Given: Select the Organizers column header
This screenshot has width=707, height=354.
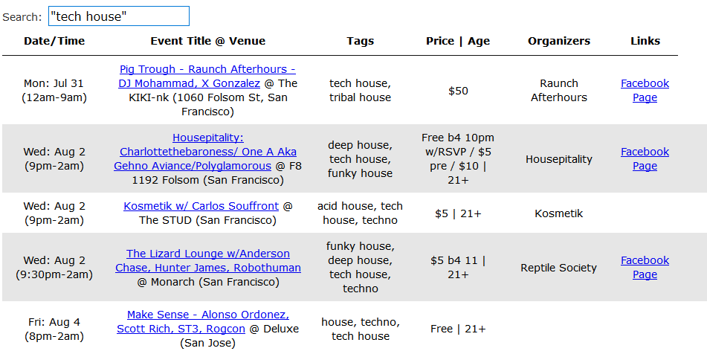Looking at the screenshot, I should pyautogui.click(x=559, y=41).
